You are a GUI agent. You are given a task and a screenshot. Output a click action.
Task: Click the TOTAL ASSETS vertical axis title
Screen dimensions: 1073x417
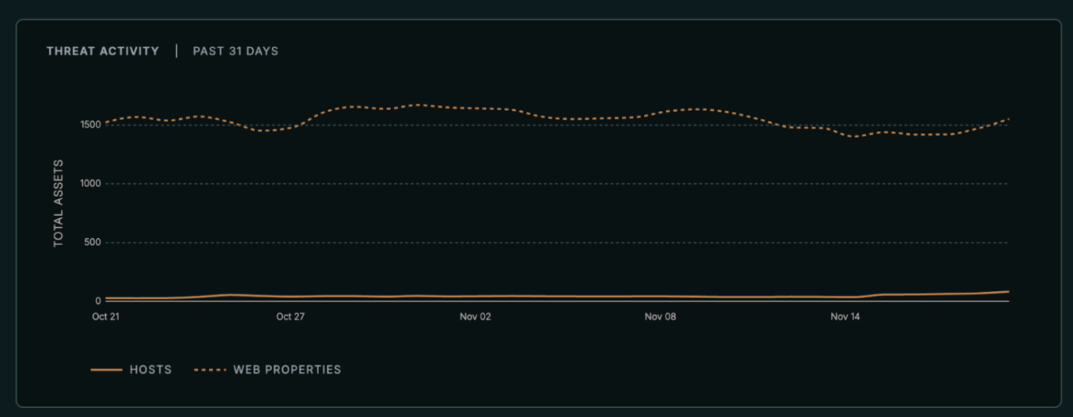click(x=59, y=203)
